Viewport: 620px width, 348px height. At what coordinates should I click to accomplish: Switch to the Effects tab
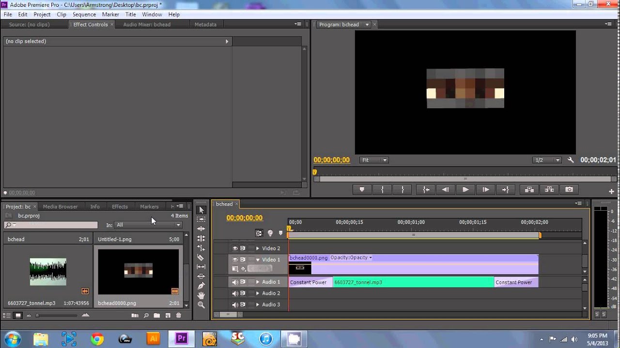pyautogui.click(x=120, y=206)
